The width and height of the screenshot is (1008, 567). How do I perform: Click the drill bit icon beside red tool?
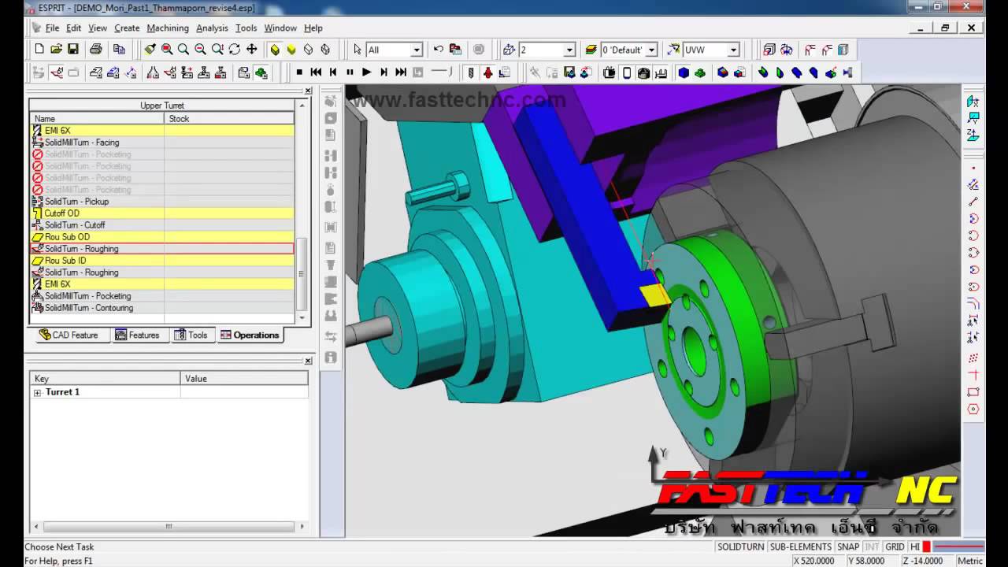point(471,72)
